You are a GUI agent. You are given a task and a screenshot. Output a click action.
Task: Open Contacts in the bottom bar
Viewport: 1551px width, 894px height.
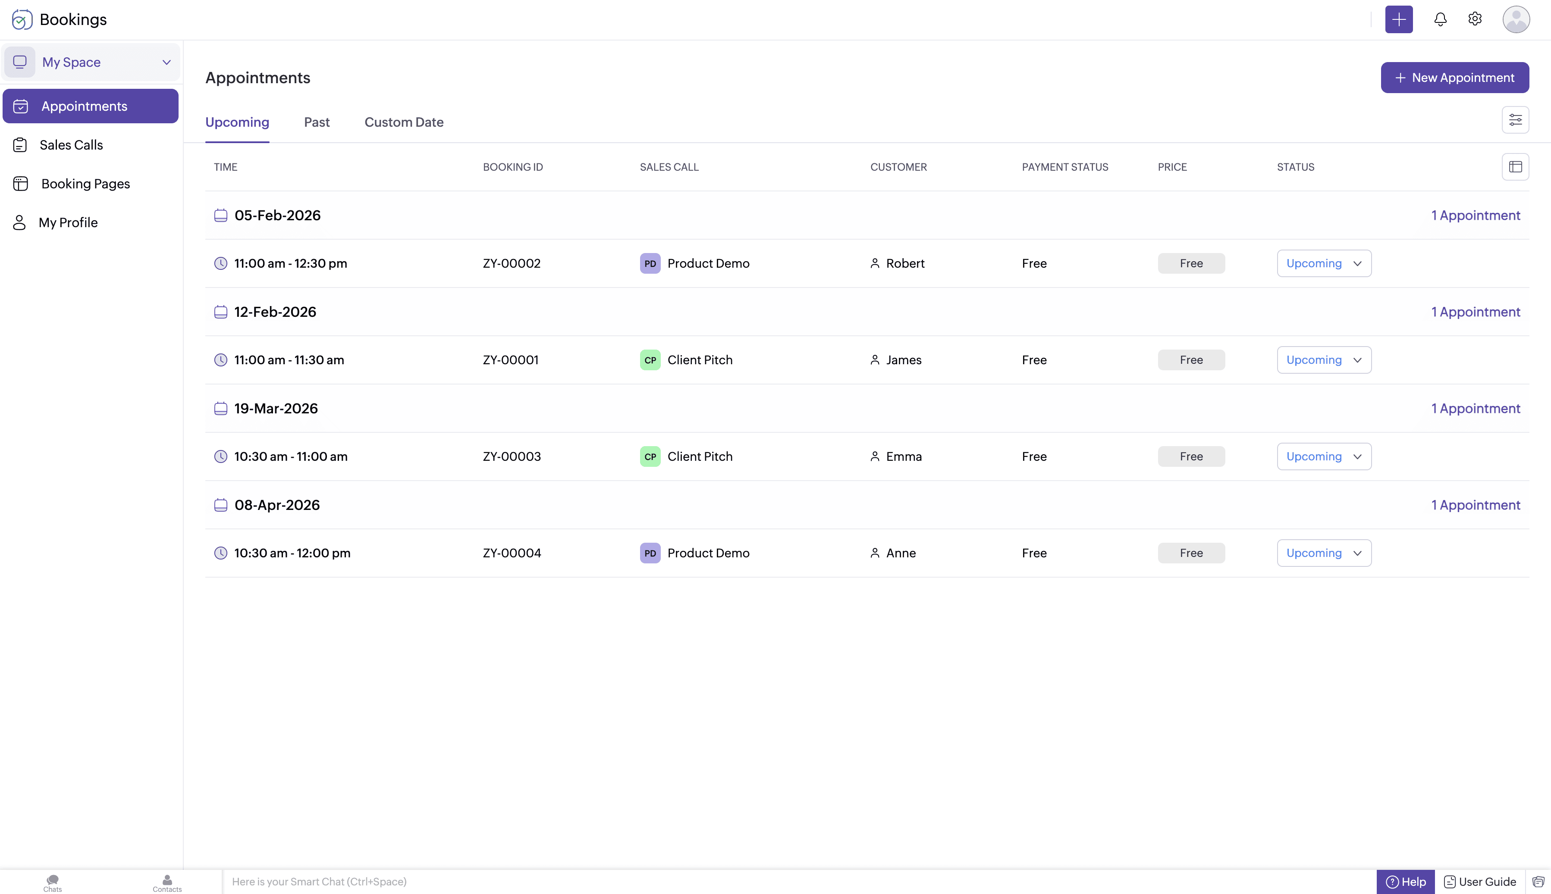click(167, 883)
